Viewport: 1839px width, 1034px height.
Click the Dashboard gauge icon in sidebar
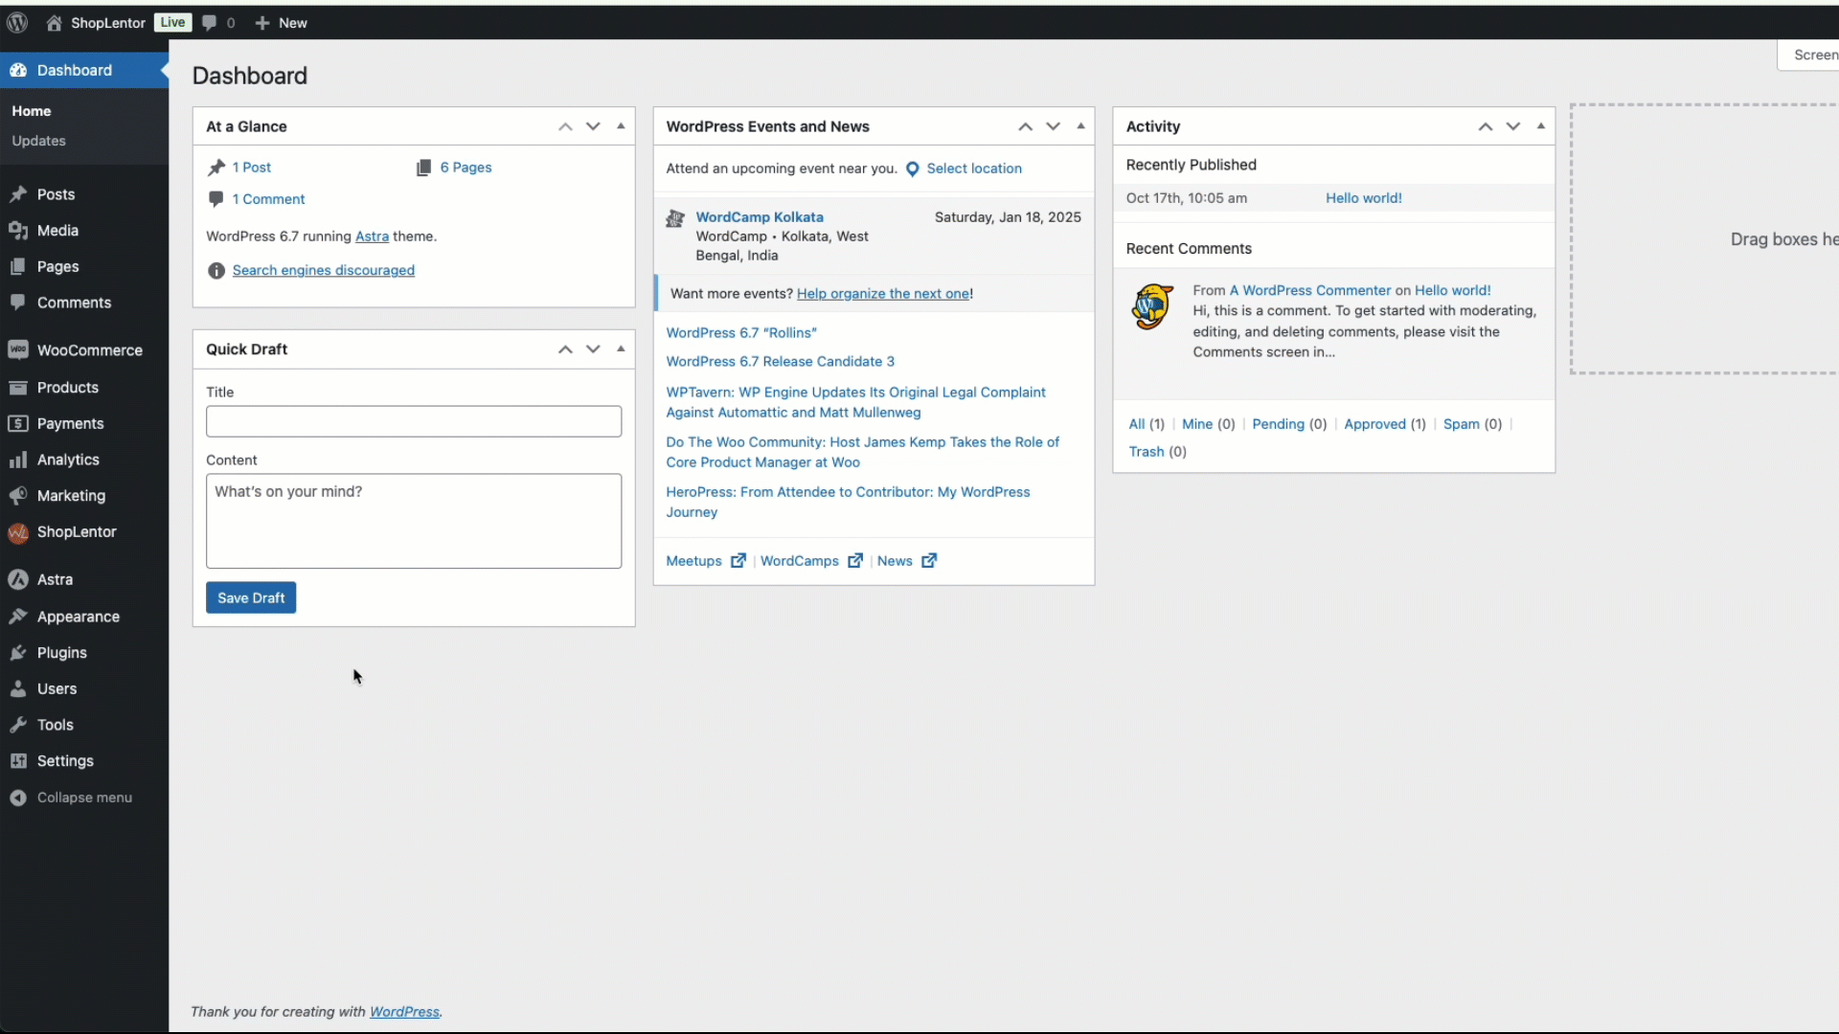(x=18, y=70)
